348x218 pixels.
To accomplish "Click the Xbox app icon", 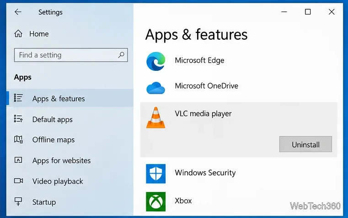I will click(x=155, y=202).
